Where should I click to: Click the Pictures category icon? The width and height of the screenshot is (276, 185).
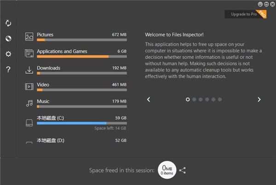point(29,37)
